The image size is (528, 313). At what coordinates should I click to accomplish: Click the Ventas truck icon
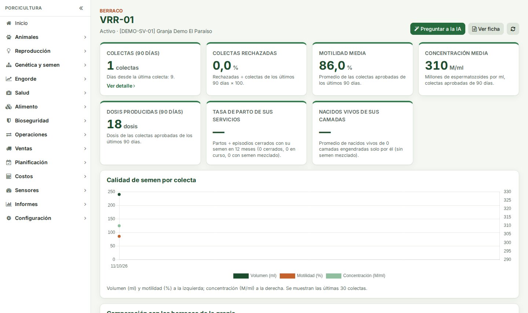click(x=9, y=148)
